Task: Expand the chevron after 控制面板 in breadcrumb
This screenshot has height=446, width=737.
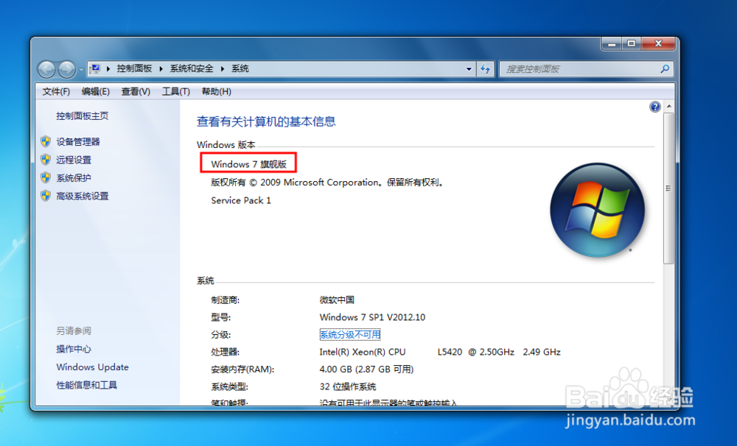Action: 160,68
